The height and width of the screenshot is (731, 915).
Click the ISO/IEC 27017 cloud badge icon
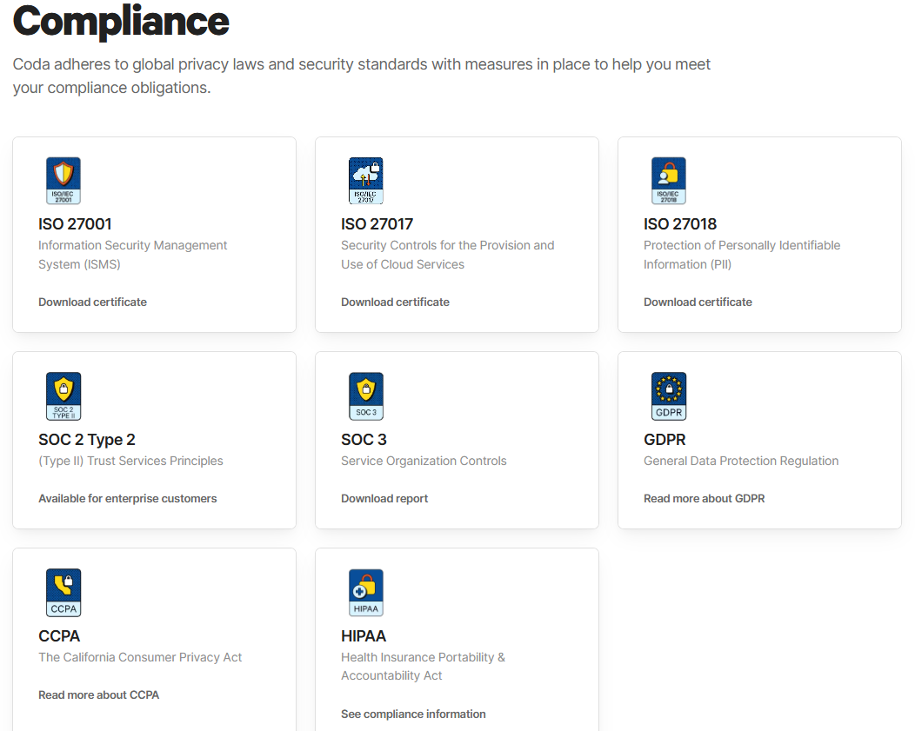[366, 181]
